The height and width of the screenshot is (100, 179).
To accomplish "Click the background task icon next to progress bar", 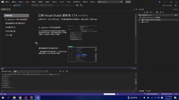I will click(x=118, y=94).
